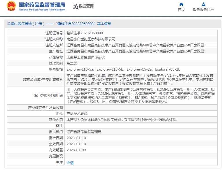Click the 产品名称 label

(x=56, y=57)
